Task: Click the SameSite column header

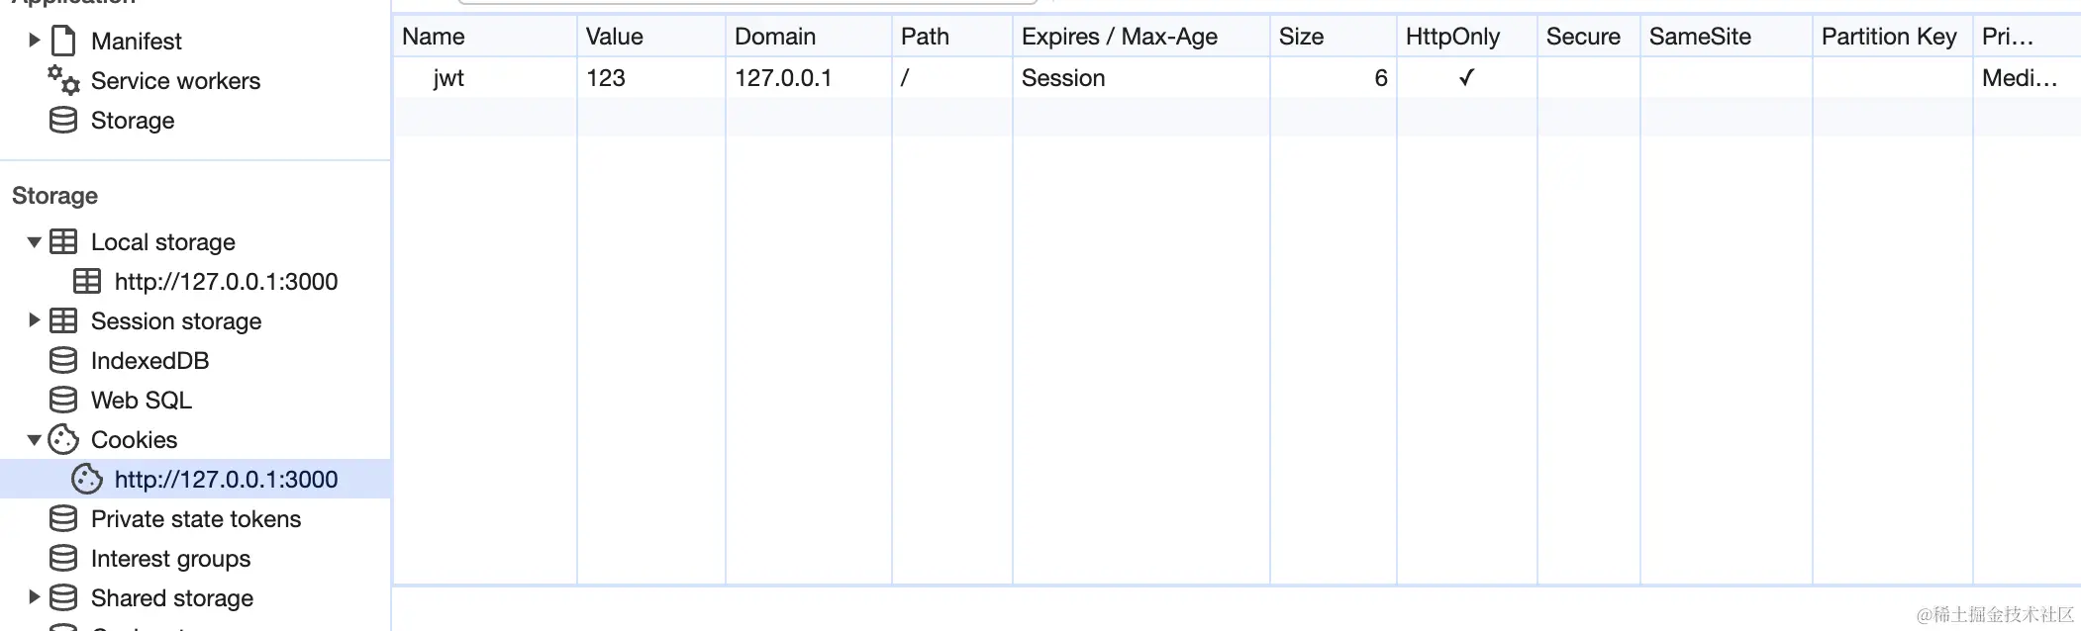Action: point(1727,37)
